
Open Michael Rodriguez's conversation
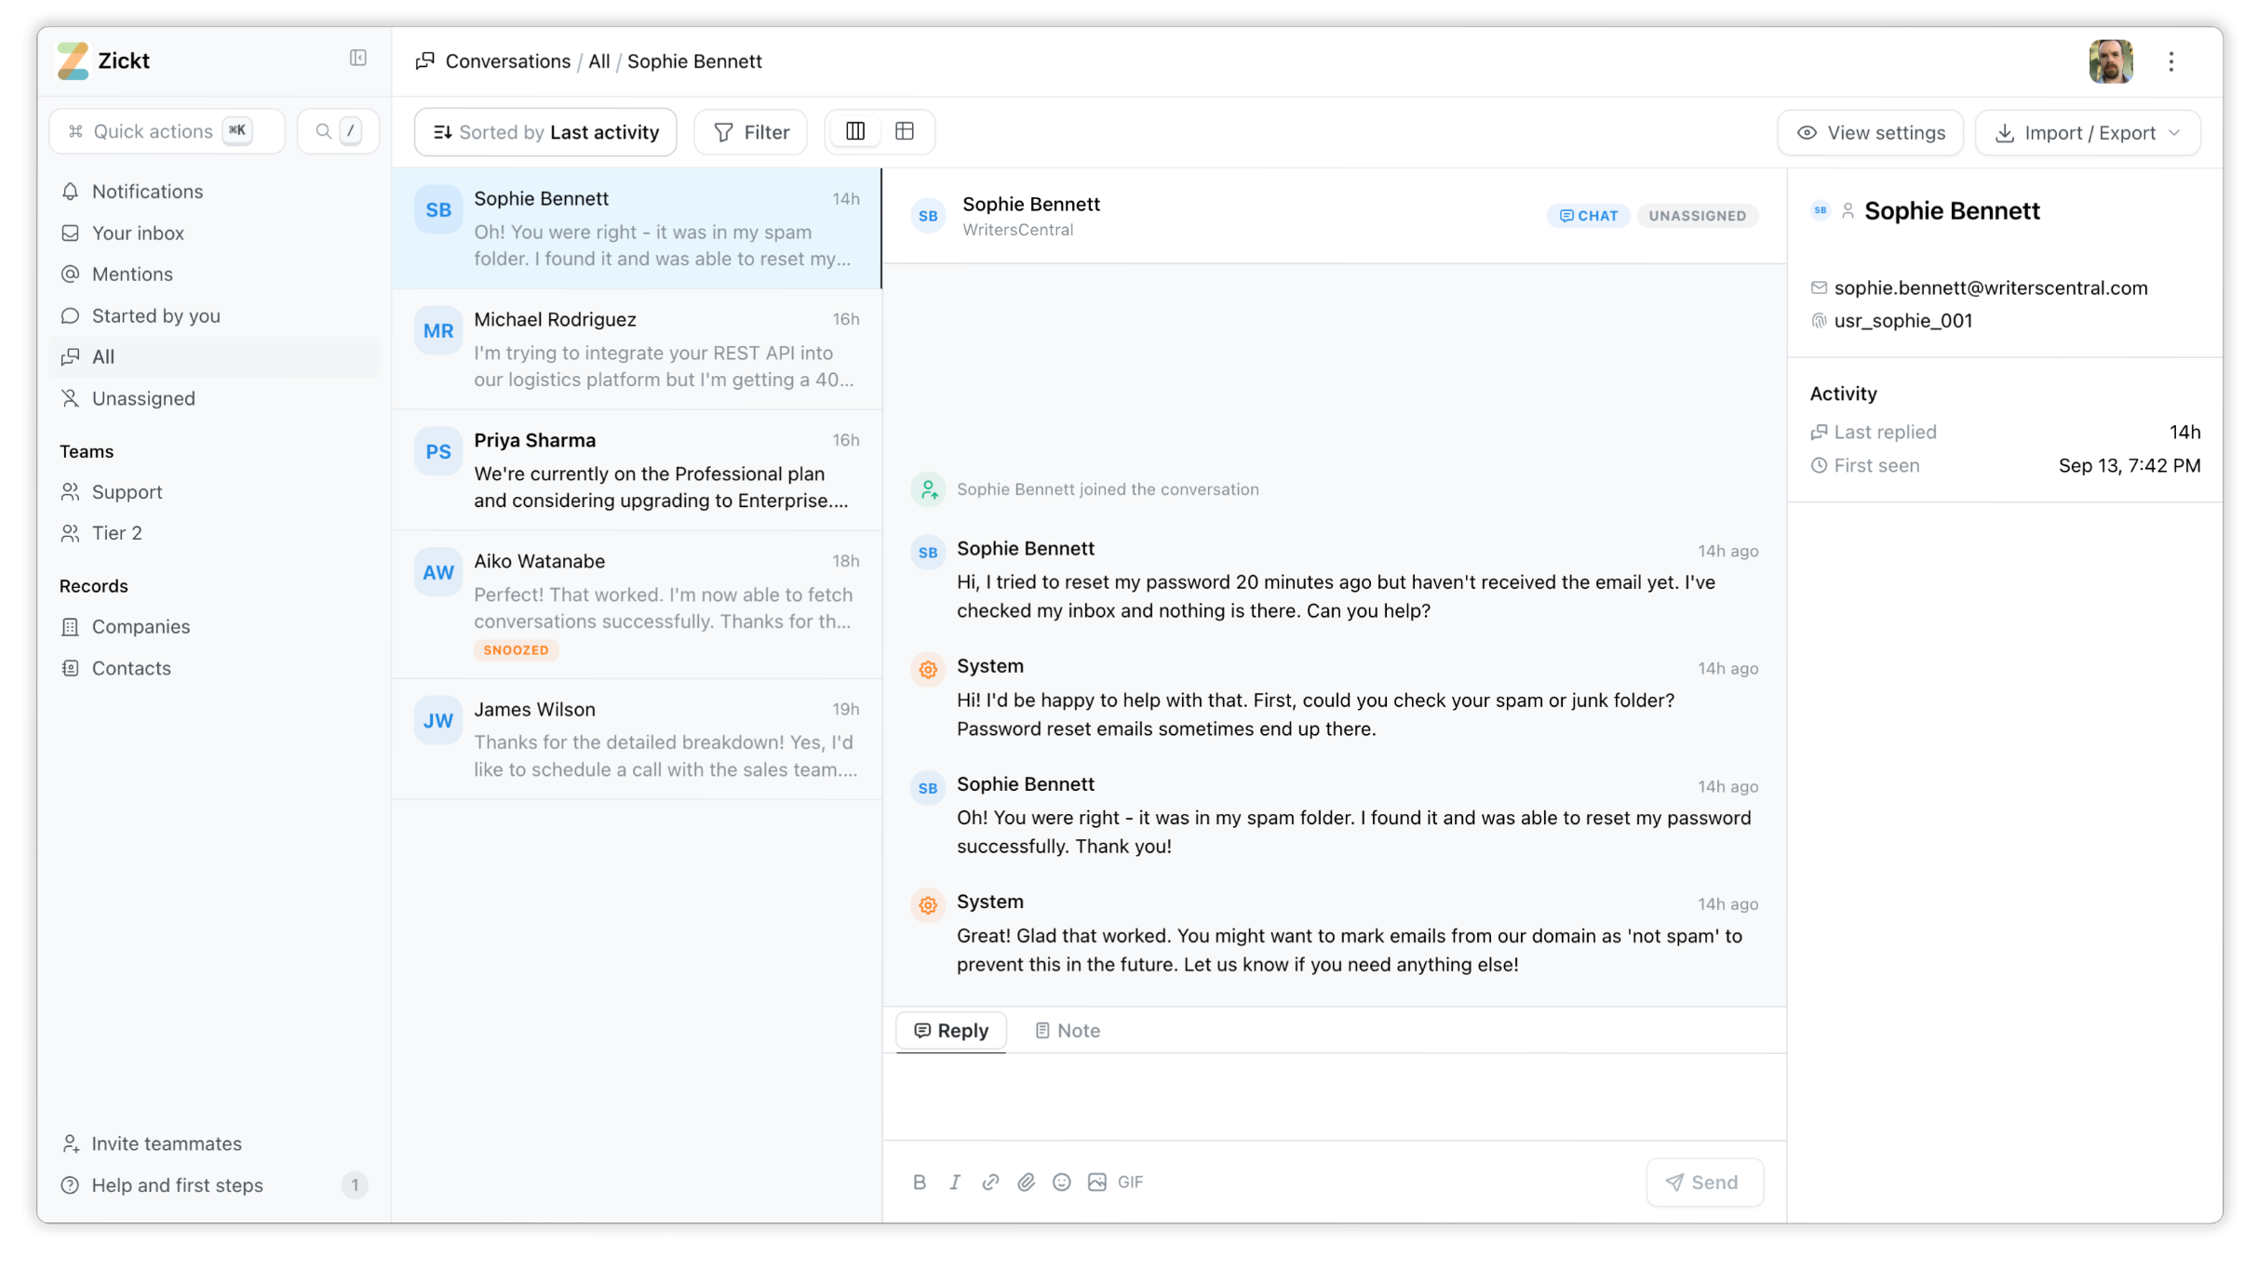[637, 349]
